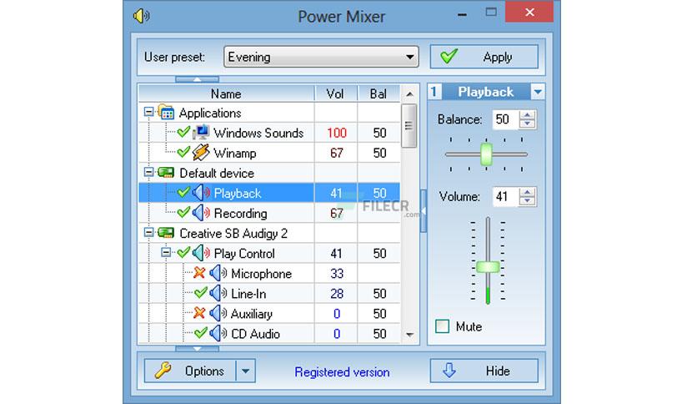Image resolution: width=697 pixels, height=404 pixels.
Task: Decrease Volume with stepper down arrow
Action: 528,200
